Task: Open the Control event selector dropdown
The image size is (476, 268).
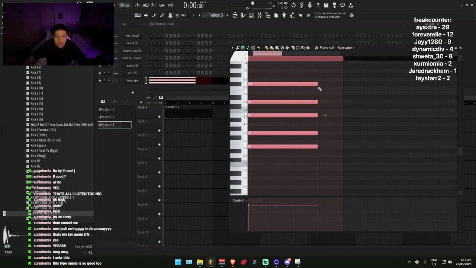Action: pyautogui.click(x=240, y=201)
